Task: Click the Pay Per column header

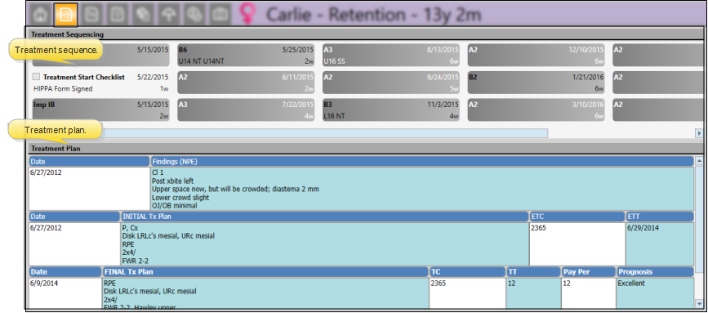Action: tap(589, 272)
